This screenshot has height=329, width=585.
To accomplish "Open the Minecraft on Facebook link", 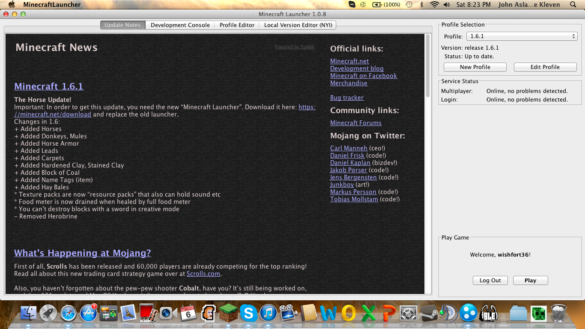I will tap(364, 76).
